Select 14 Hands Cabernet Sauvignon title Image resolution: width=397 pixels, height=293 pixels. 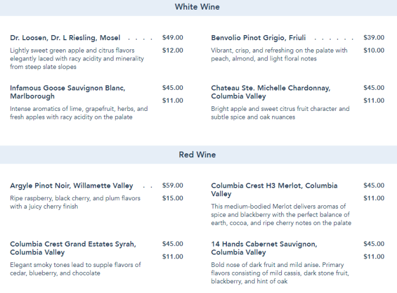[264, 248]
